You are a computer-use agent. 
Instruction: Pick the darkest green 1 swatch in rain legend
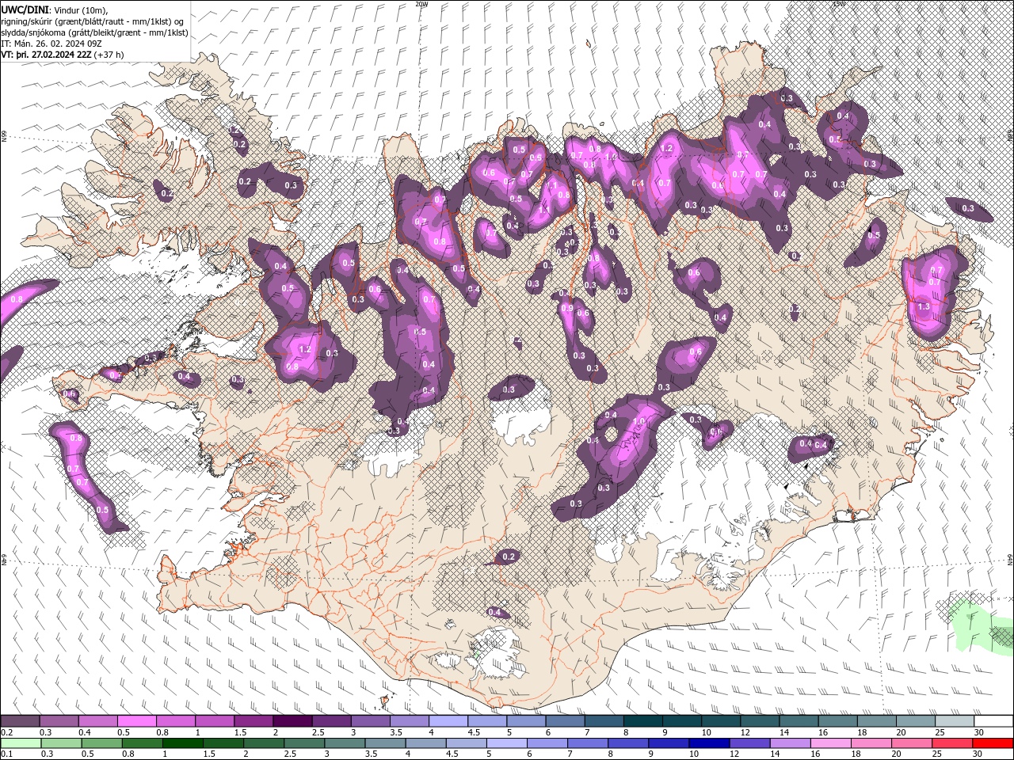pyautogui.click(x=182, y=743)
